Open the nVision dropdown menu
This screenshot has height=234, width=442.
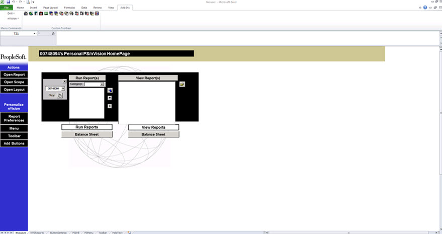coord(13,18)
